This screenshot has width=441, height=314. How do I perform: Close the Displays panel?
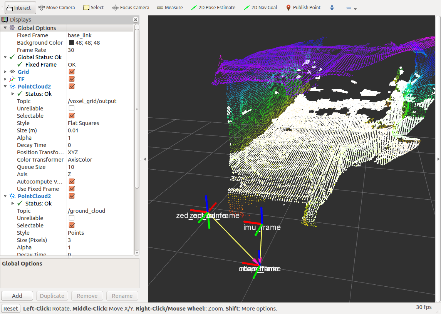tap(136, 20)
